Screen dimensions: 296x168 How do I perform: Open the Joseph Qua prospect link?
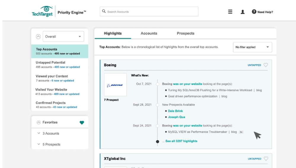coord(176,117)
